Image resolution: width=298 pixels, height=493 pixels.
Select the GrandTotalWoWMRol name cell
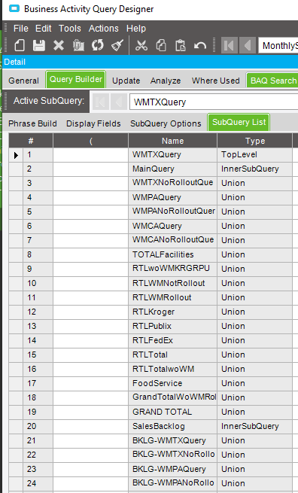[172, 398]
